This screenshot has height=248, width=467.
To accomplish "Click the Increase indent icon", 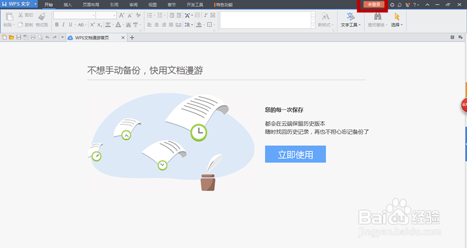I will (x=179, y=15).
